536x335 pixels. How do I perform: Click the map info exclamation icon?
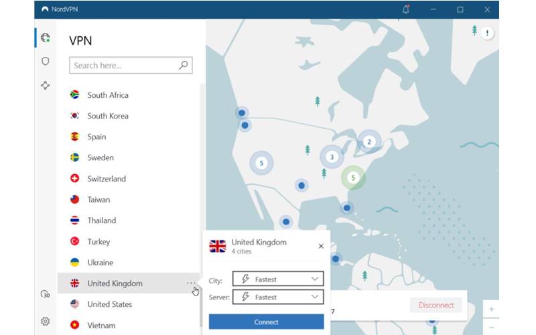click(487, 33)
